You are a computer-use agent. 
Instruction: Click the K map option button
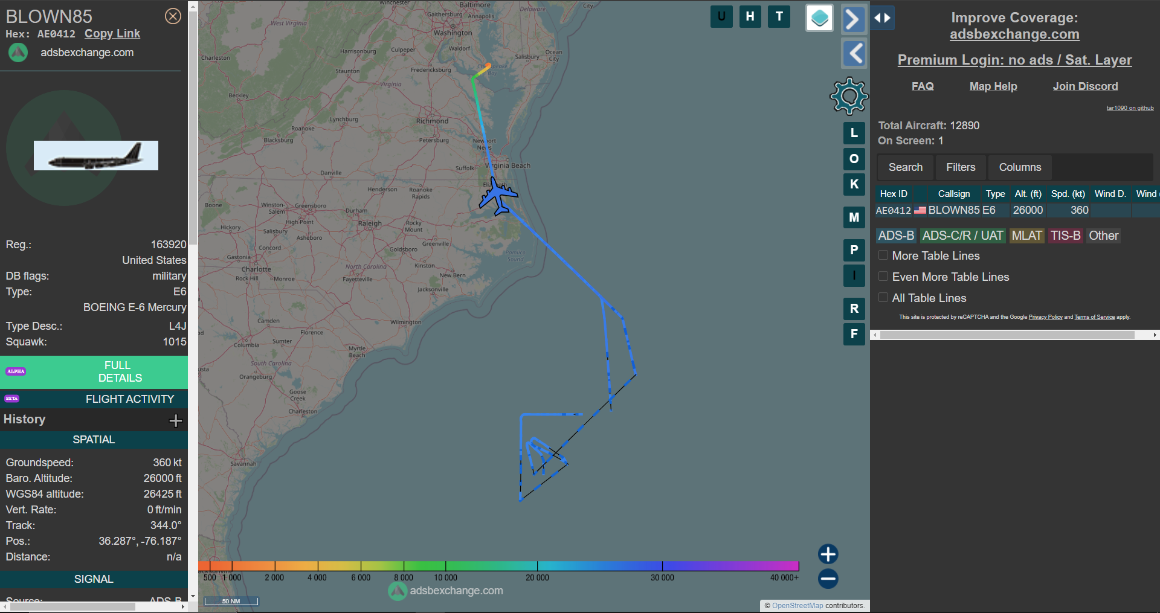[x=854, y=184]
